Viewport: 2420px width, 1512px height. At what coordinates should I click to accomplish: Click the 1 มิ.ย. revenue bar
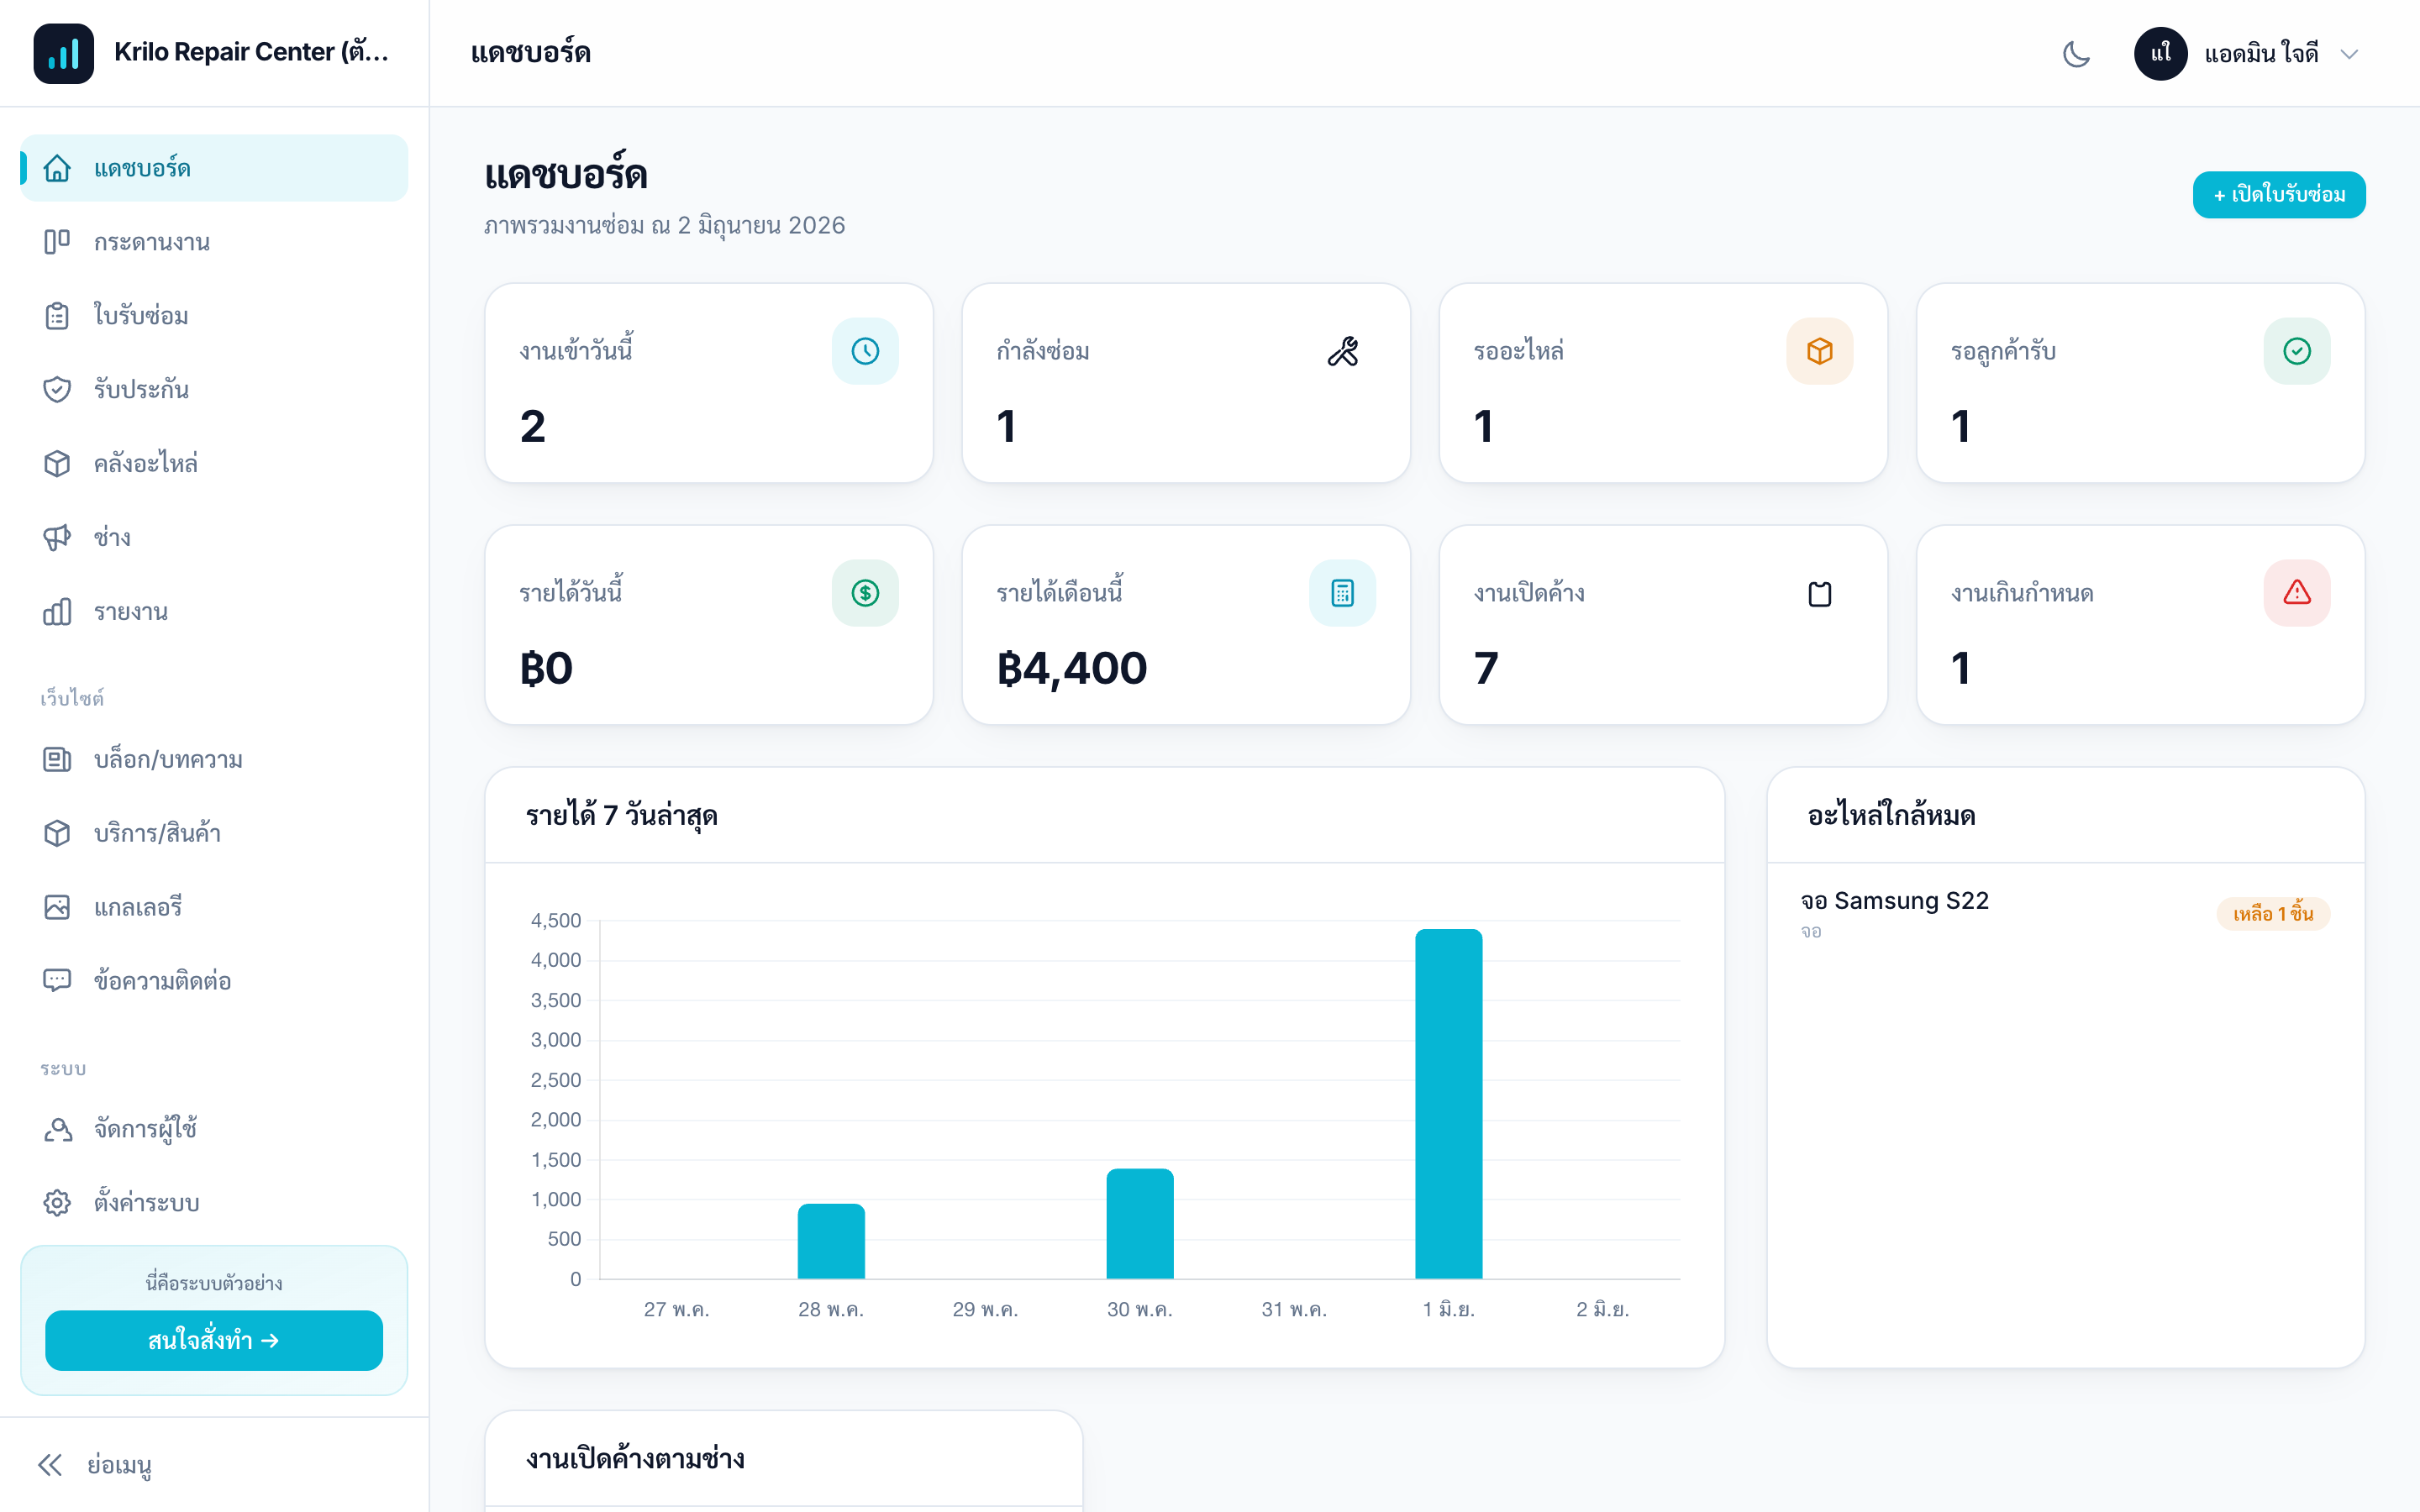click(x=1448, y=1103)
